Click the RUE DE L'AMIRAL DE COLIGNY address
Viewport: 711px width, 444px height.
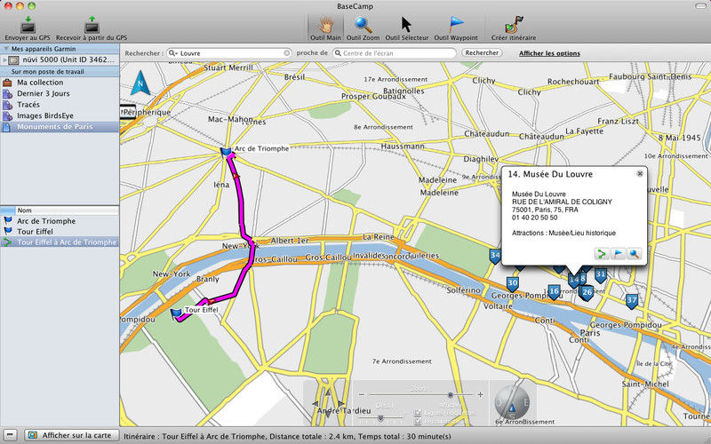pos(562,202)
